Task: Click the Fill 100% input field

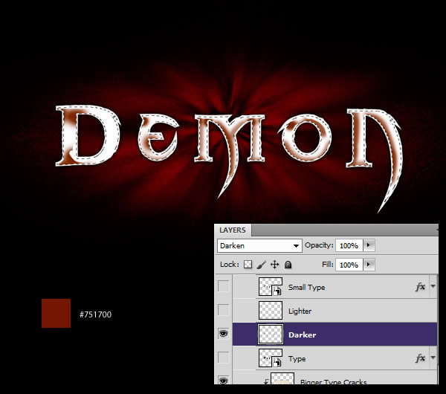Action: [349, 265]
